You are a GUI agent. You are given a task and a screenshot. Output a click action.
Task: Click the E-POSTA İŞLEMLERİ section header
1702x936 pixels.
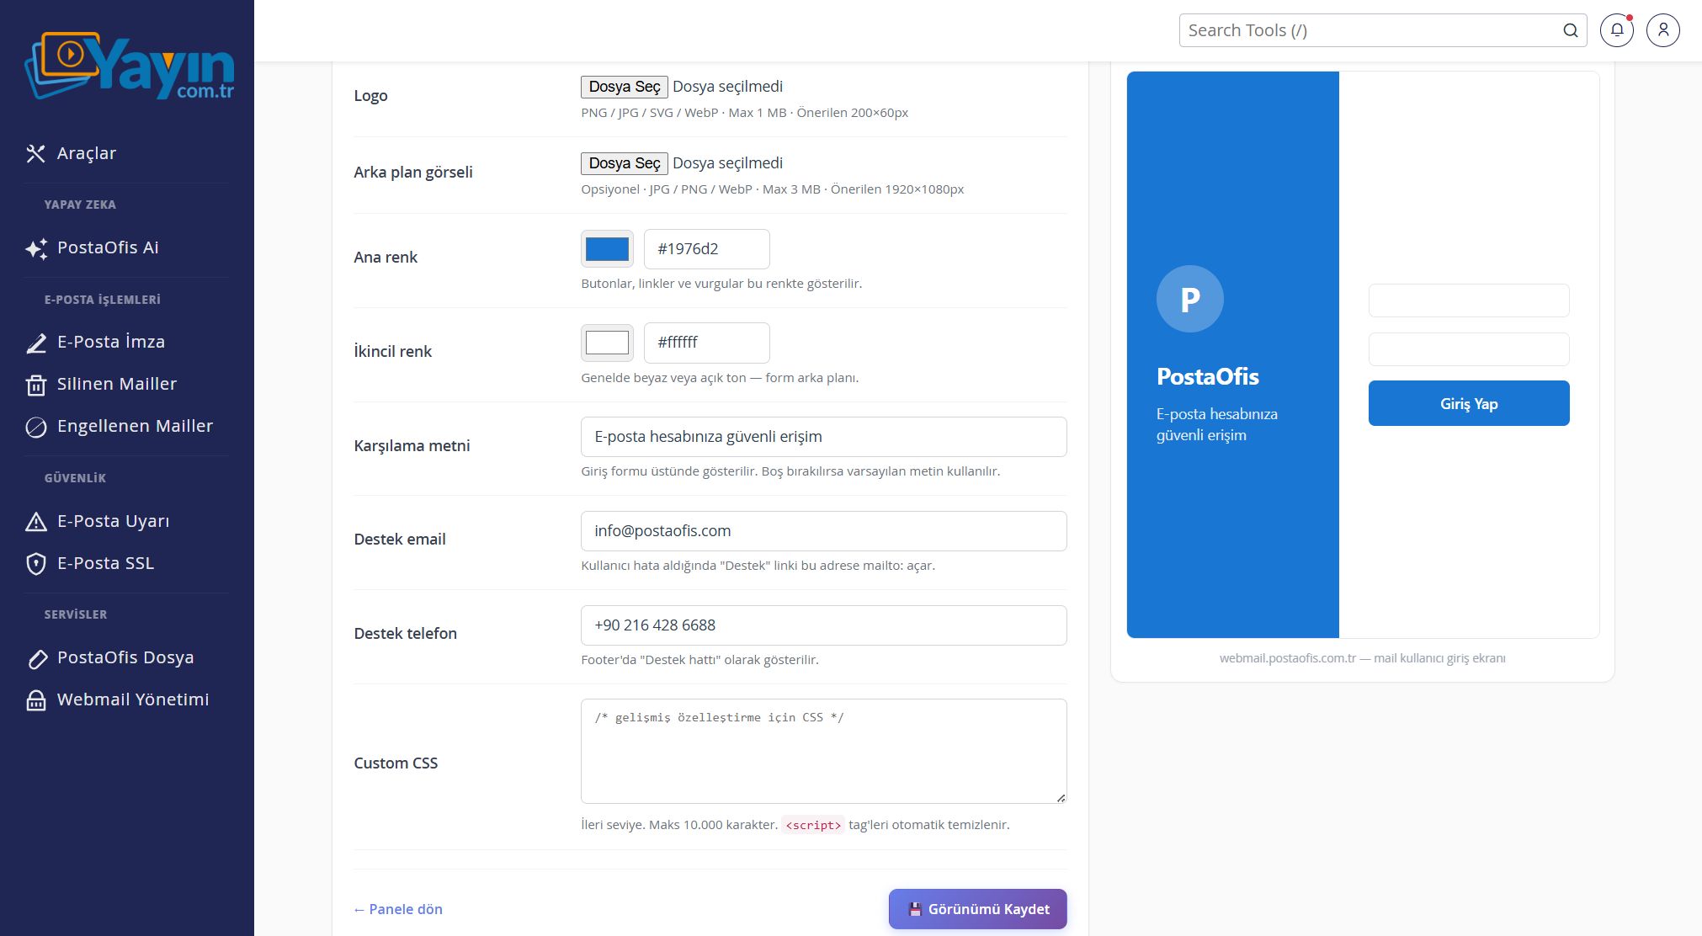[x=103, y=300]
